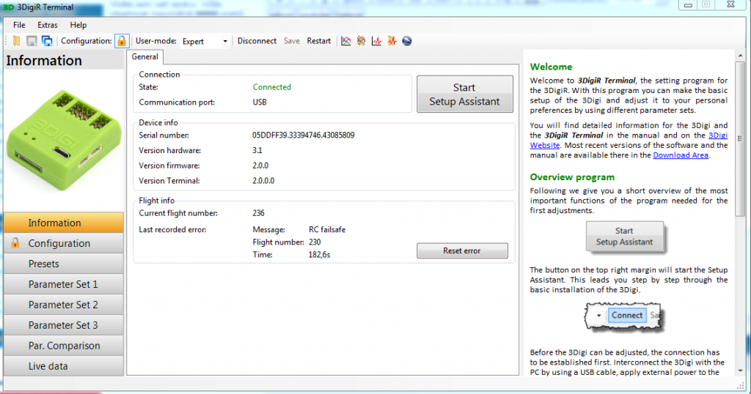The width and height of the screenshot is (751, 394).
Task: Open the Extras menu
Action: pos(48,25)
